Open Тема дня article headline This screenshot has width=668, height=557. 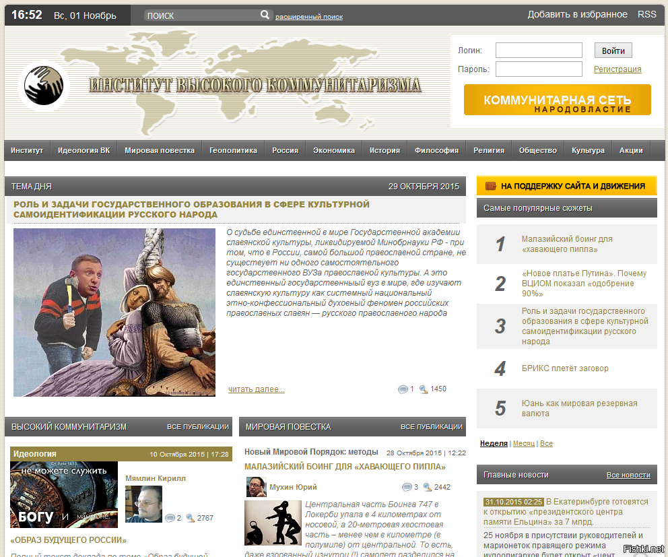pos(191,209)
